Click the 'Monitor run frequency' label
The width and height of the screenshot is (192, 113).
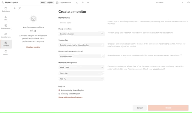point(67,63)
